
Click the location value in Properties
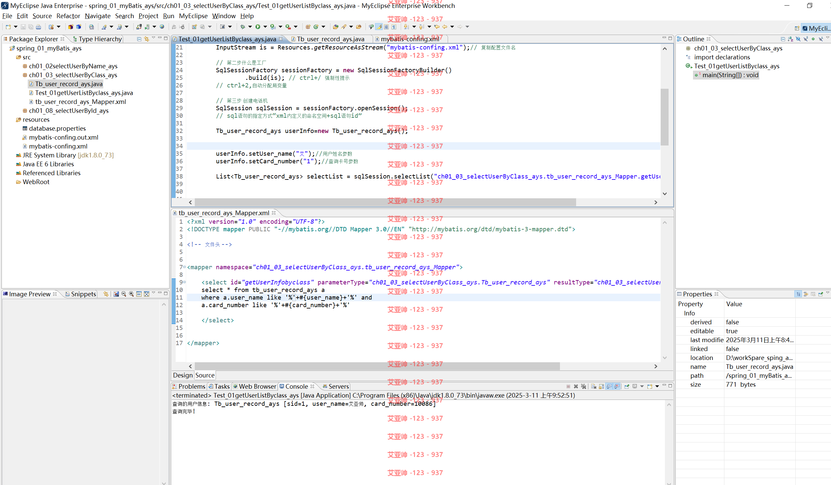(x=759, y=358)
